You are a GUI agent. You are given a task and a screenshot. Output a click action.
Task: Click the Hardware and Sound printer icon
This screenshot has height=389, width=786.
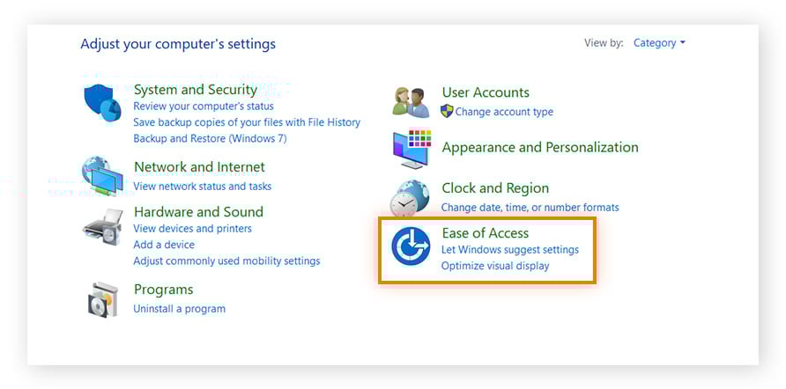pos(102,226)
